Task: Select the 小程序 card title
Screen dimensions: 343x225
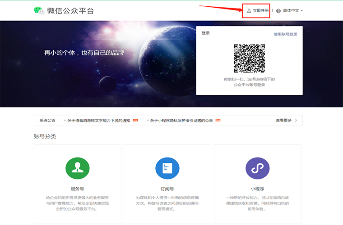Action: pyautogui.click(x=257, y=189)
